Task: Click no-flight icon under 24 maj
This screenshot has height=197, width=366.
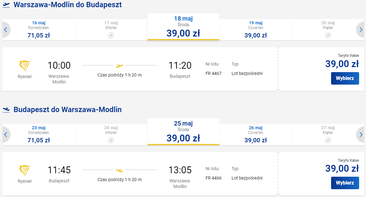Action: [x=111, y=140]
